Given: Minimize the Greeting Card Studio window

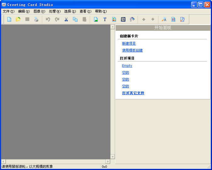Looking at the screenshot, I should click(194, 5).
